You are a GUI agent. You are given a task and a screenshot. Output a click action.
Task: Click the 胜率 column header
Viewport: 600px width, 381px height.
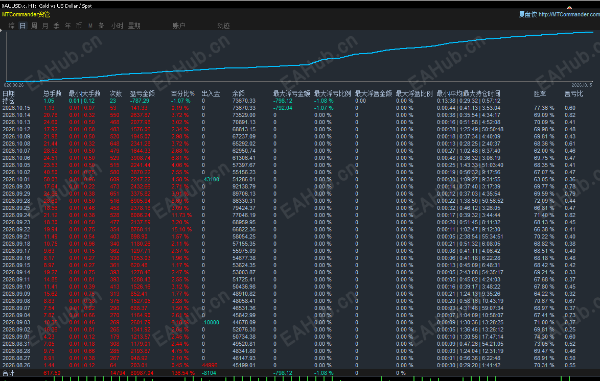(x=540, y=93)
